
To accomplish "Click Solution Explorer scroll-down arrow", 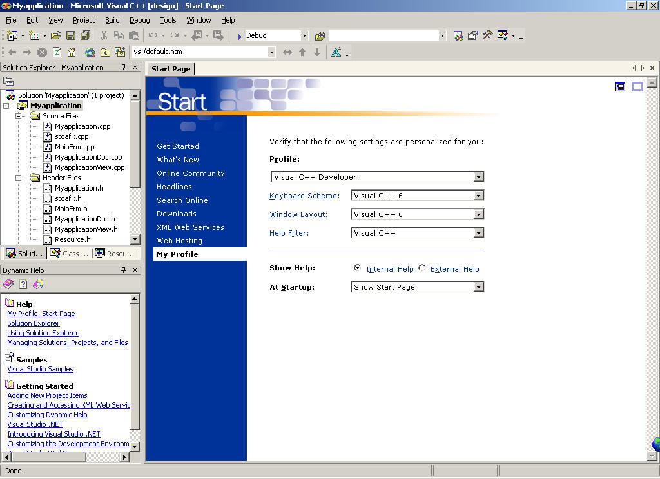I will click(x=135, y=239).
